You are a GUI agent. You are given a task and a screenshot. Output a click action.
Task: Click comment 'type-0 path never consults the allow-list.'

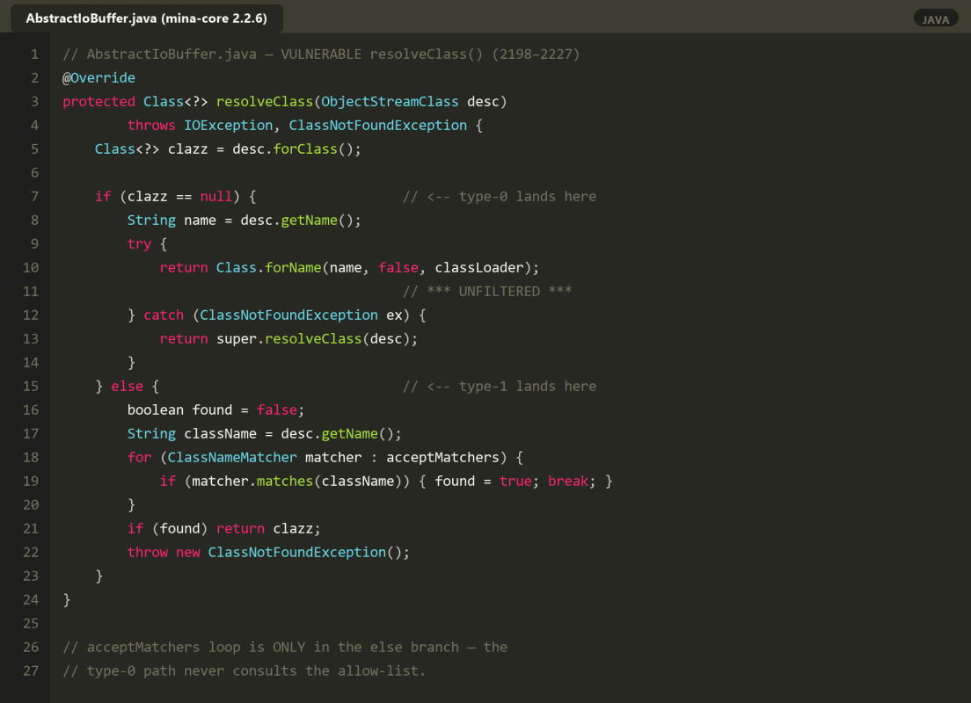[256, 670]
